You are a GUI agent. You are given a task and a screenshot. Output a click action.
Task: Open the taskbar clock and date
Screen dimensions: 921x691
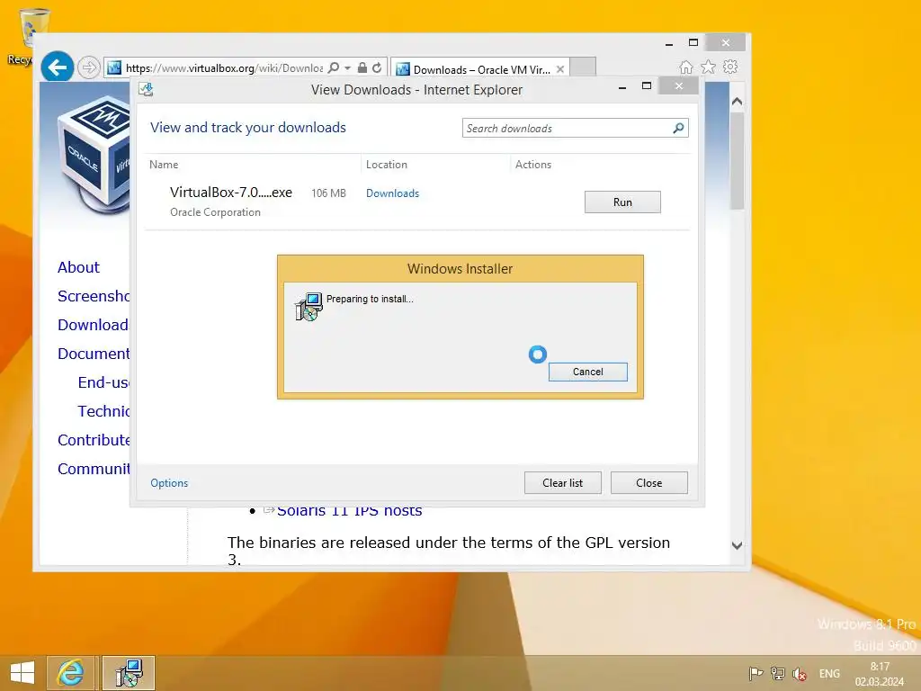880,674
